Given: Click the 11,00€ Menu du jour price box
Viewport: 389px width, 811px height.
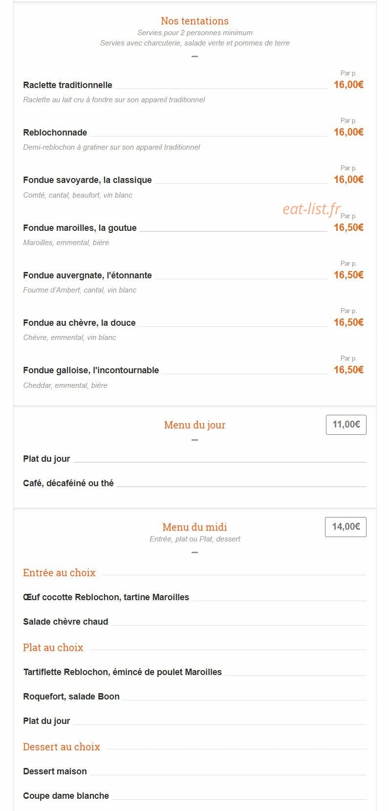Looking at the screenshot, I should pyautogui.click(x=346, y=425).
